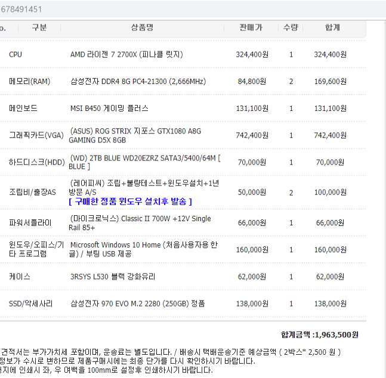
Task: Click quantity 2 in the RAM row
Action: click(291, 82)
